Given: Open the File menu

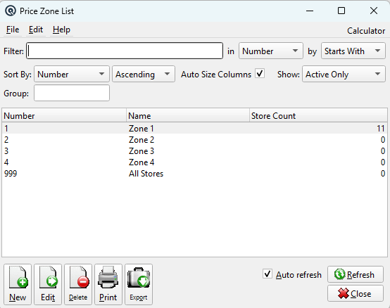Looking at the screenshot, I should point(13,30).
